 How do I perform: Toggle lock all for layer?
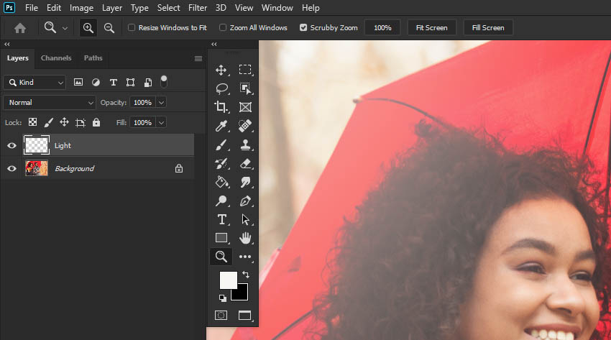click(96, 122)
